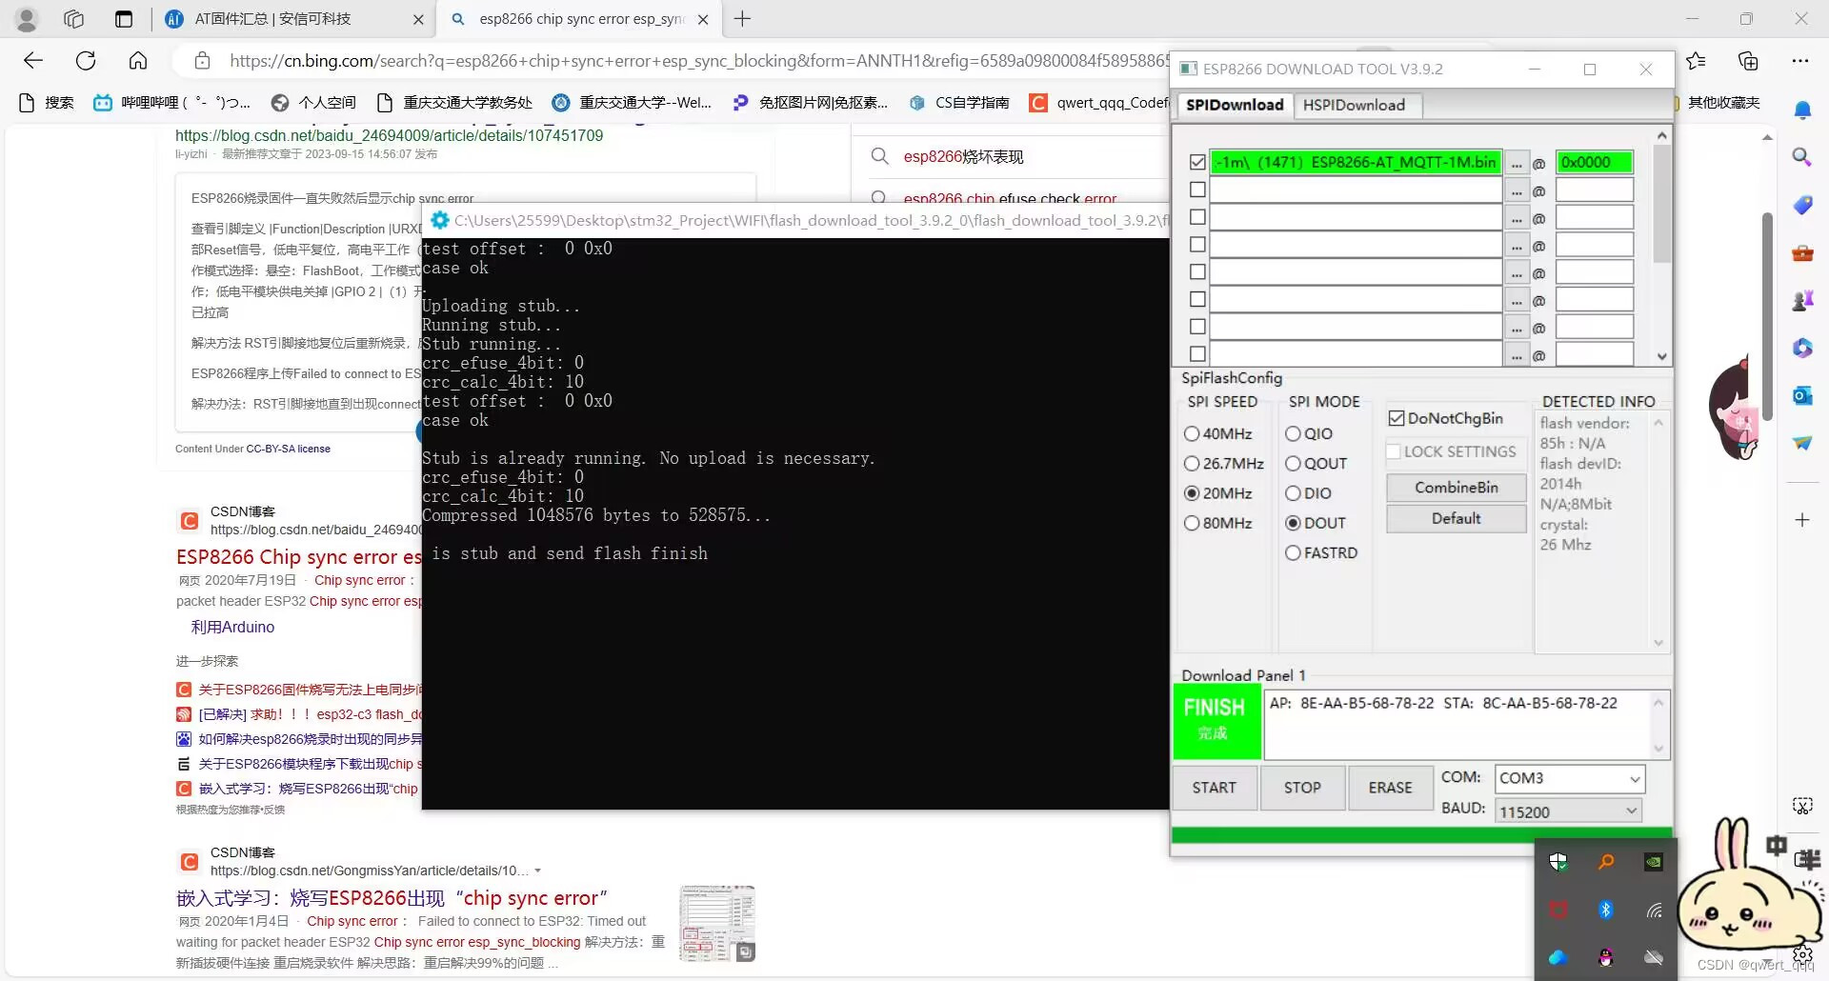Close the esp8266 chip sync error tab
The image size is (1829, 981).
click(703, 19)
